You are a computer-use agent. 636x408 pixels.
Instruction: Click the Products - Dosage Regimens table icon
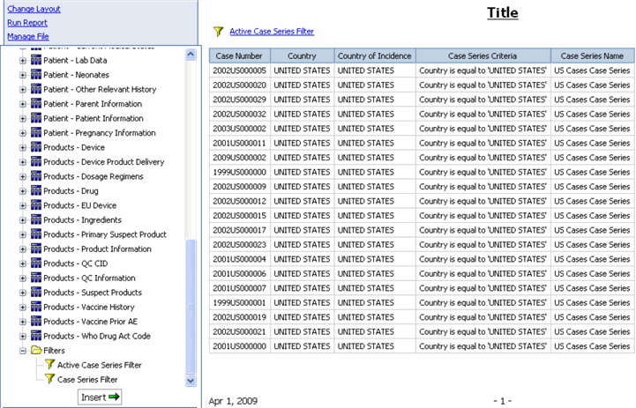(x=36, y=176)
